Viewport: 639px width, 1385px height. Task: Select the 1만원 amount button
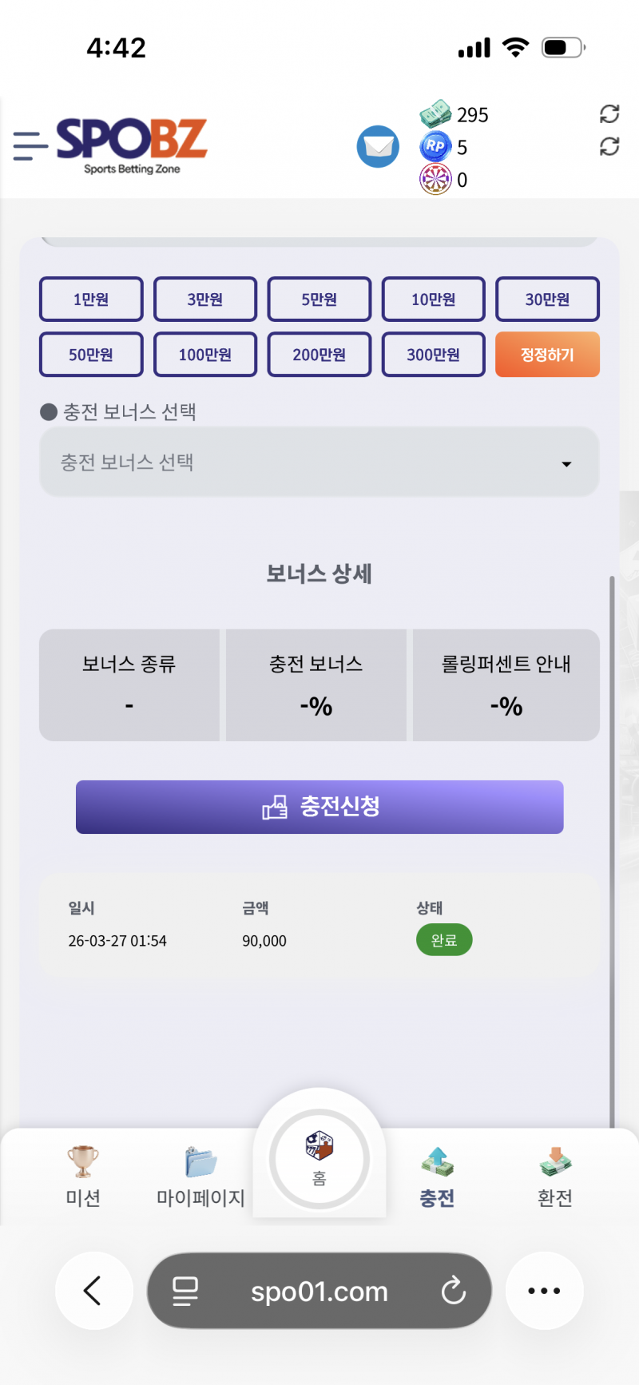coord(91,300)
